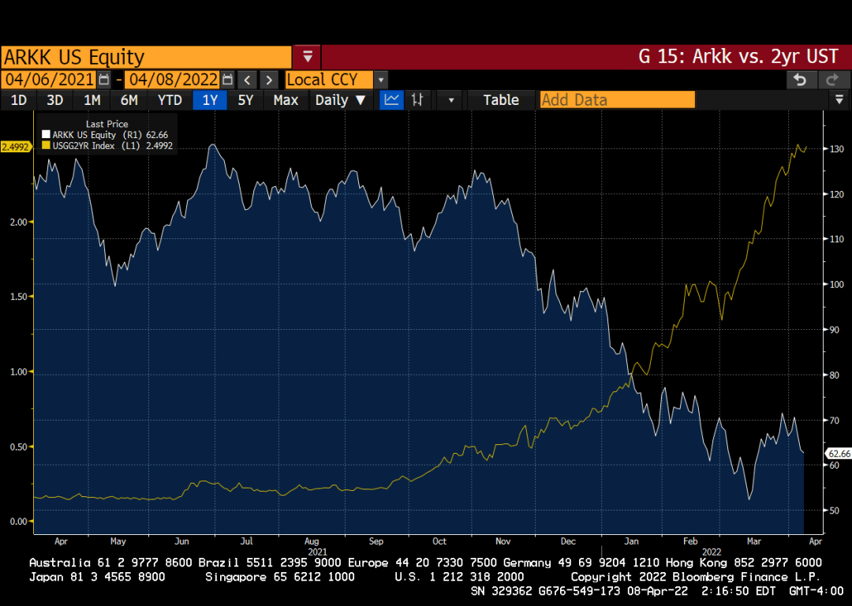Undo the last chart change
Screen dimensions: 852x606
click(x=800, y=80)
